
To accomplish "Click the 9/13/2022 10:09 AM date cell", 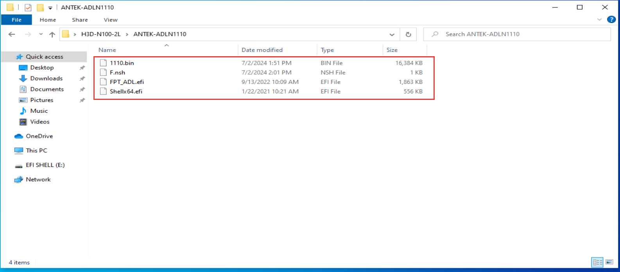I will click(270, 82).
